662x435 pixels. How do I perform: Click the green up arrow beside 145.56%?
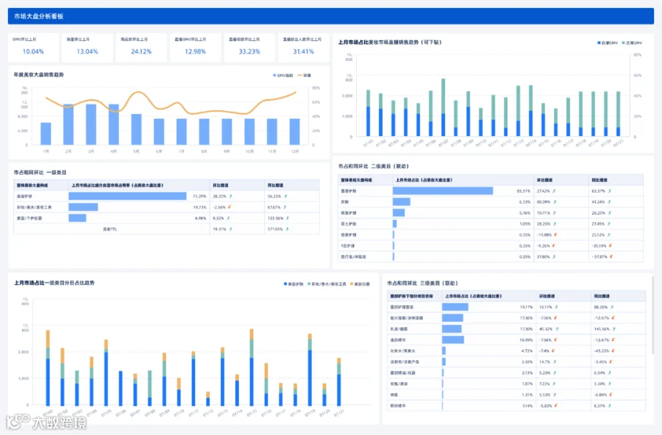click(614, 328)
